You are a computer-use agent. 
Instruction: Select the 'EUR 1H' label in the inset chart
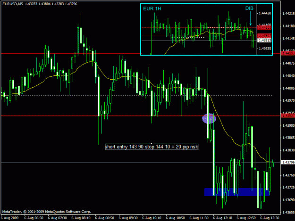pos(152,8)
